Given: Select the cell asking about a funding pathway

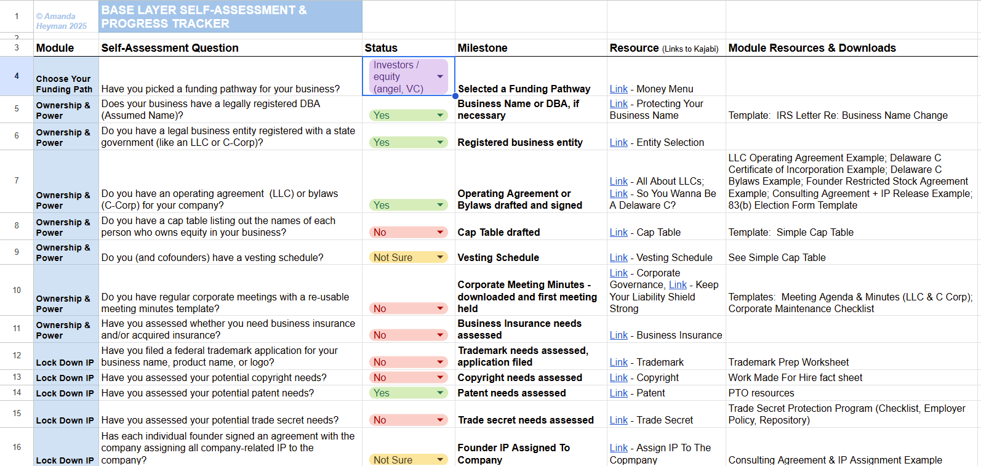Looking at the screenshot, I should (x=230, y=76).
